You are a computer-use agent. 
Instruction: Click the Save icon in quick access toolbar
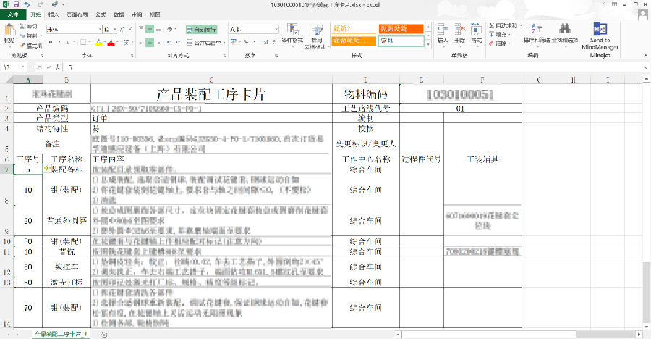point(16,4)
